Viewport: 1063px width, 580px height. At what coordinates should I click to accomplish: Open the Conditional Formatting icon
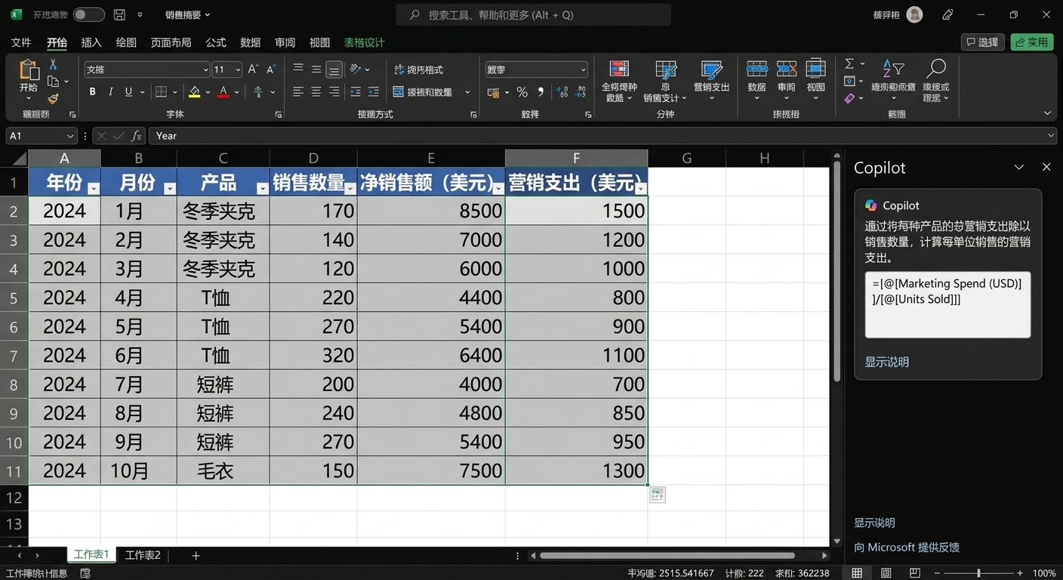pos(619,69)
